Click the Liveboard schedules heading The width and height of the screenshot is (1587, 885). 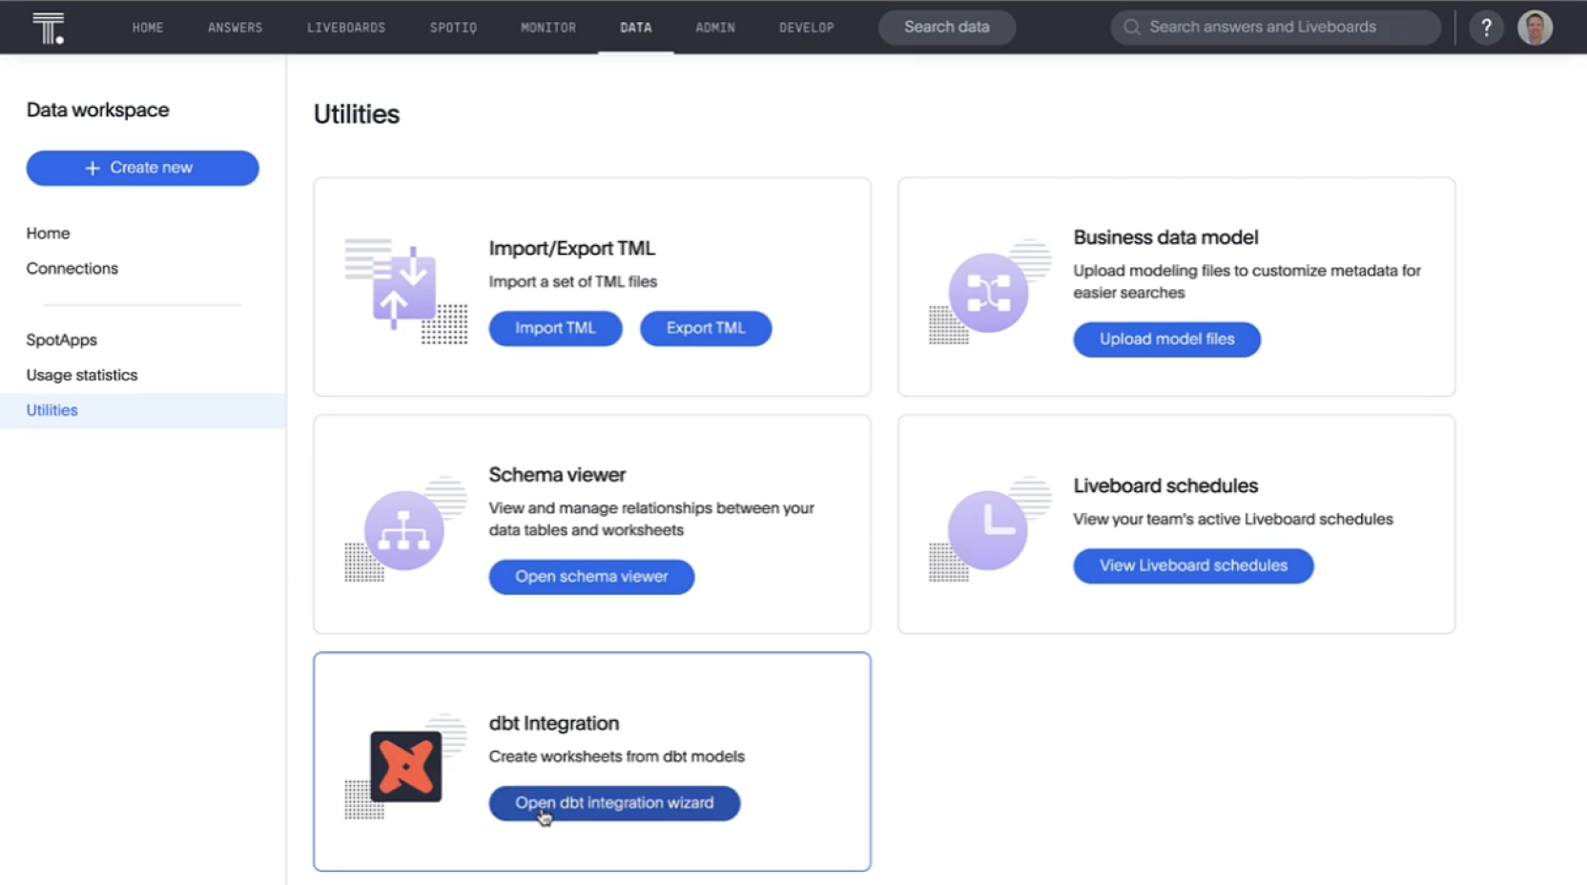tap(1165, 485)
